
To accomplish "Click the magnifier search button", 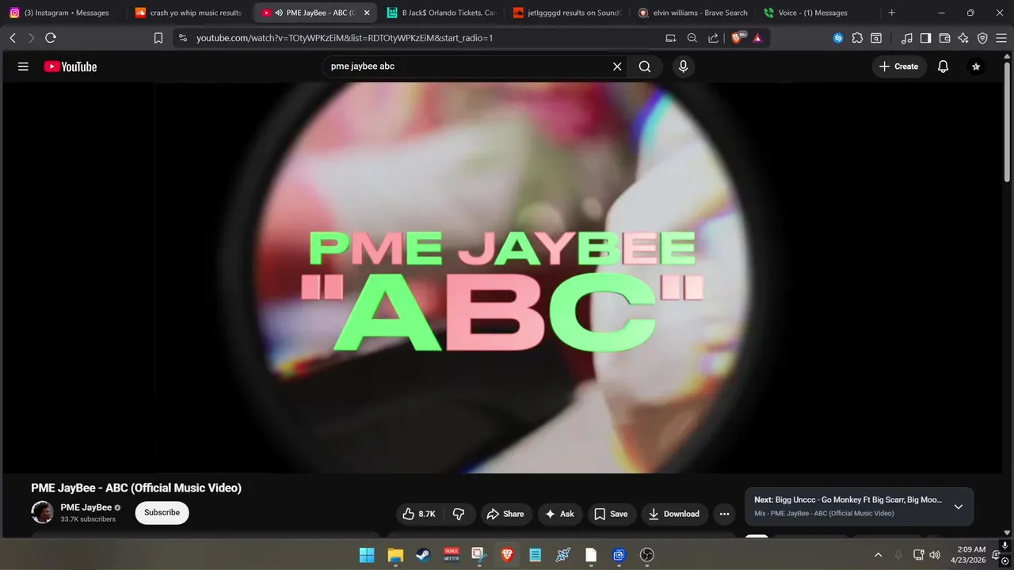I will pos(645,66).
